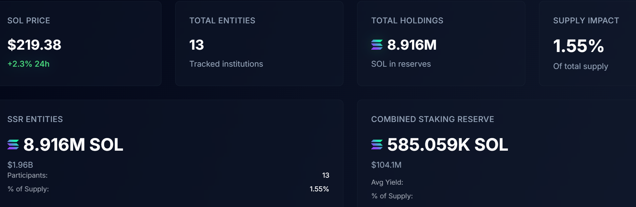Click the Avg Yield label

tap(387, 182)
